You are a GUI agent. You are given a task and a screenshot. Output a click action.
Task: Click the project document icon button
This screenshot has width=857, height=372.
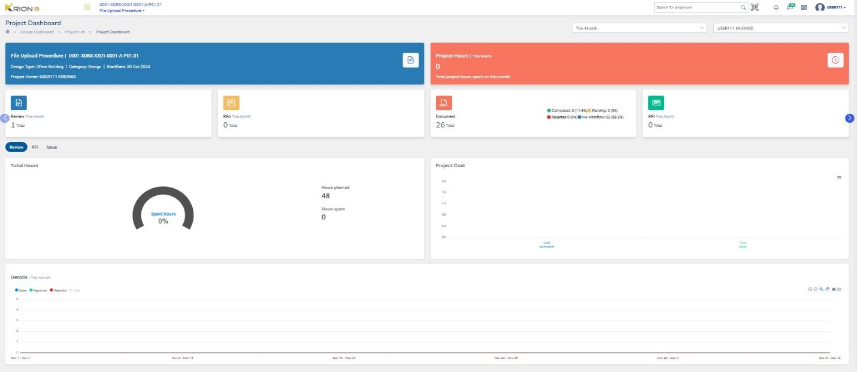pos(410,60)
